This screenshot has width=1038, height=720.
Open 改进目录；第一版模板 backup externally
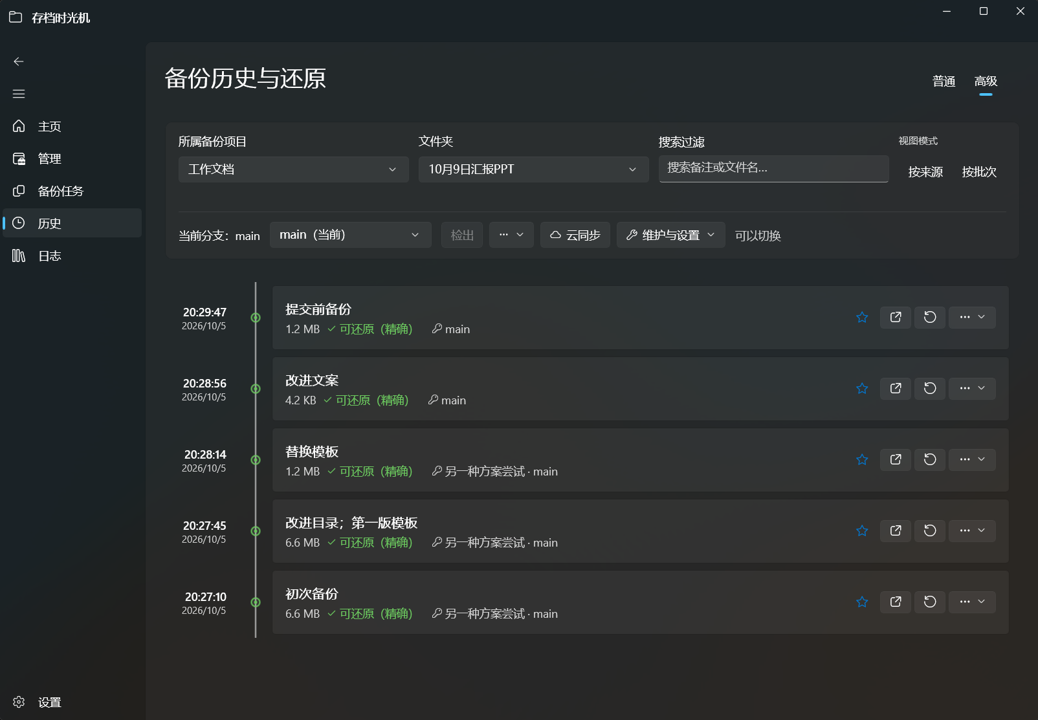click(x=896, y=530)
